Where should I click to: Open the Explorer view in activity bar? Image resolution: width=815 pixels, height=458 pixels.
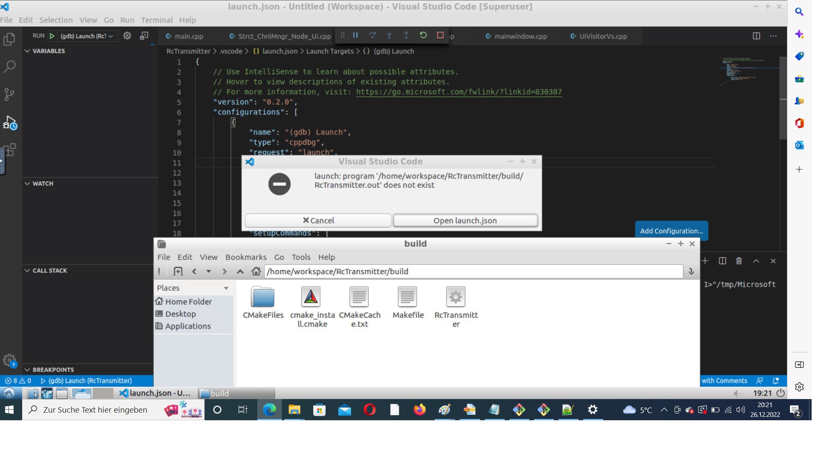9,39
